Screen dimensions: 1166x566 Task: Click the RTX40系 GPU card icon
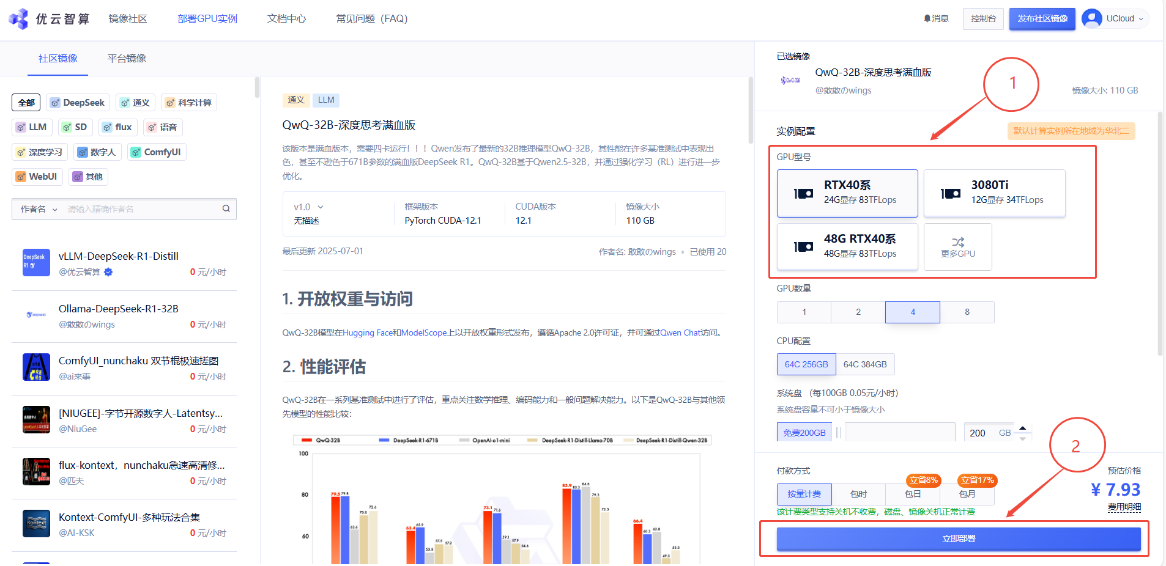[x=803, y=194]
